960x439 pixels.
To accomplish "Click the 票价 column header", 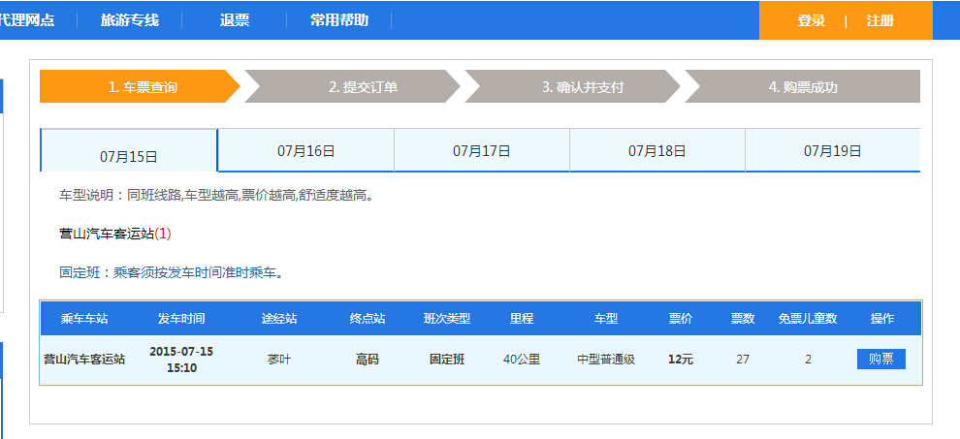I will point(681,319).
